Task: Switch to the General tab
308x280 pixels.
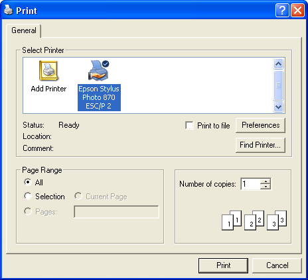Action: [x=24, y=30]
